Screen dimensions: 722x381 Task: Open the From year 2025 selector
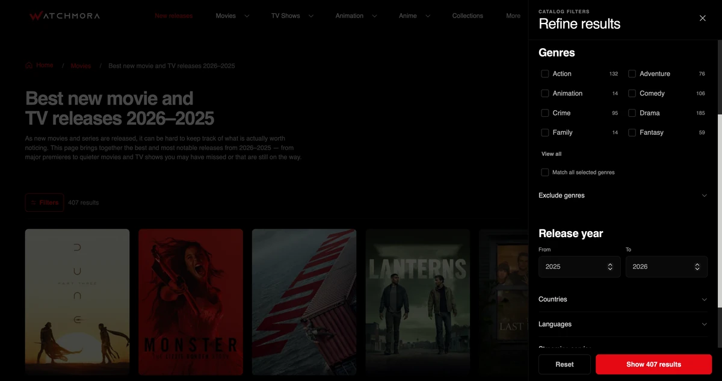coord(579,267)
